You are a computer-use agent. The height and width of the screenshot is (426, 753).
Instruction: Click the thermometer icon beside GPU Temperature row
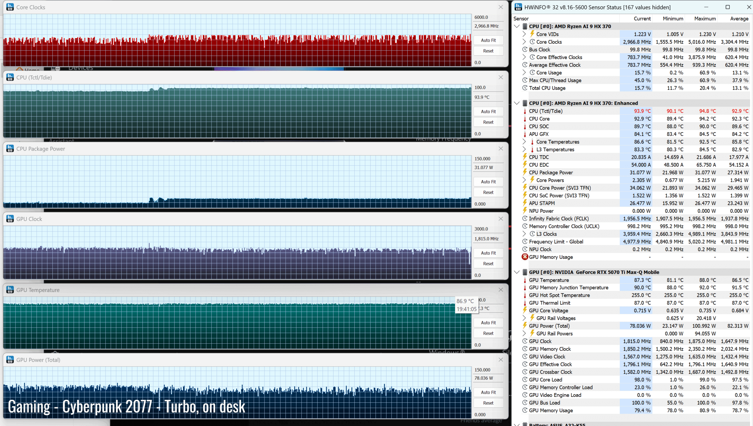tap(525, 280)
